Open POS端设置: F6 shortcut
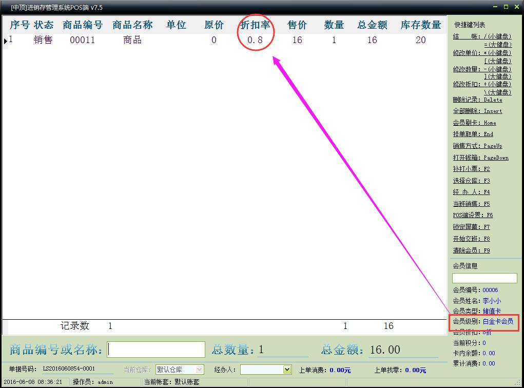Viewport: 524px width, 388px height. (473, 215)
